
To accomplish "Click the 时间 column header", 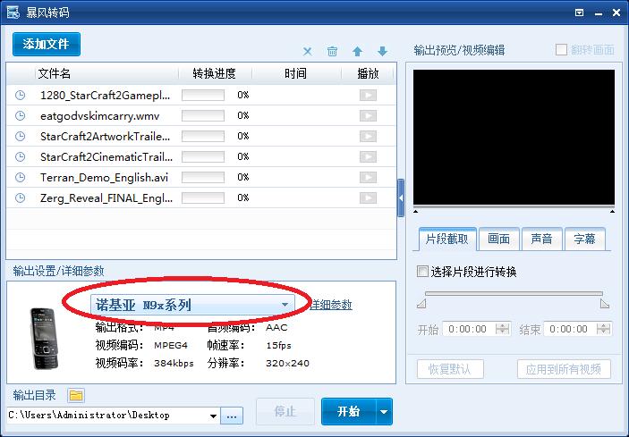I will [296, 73].
